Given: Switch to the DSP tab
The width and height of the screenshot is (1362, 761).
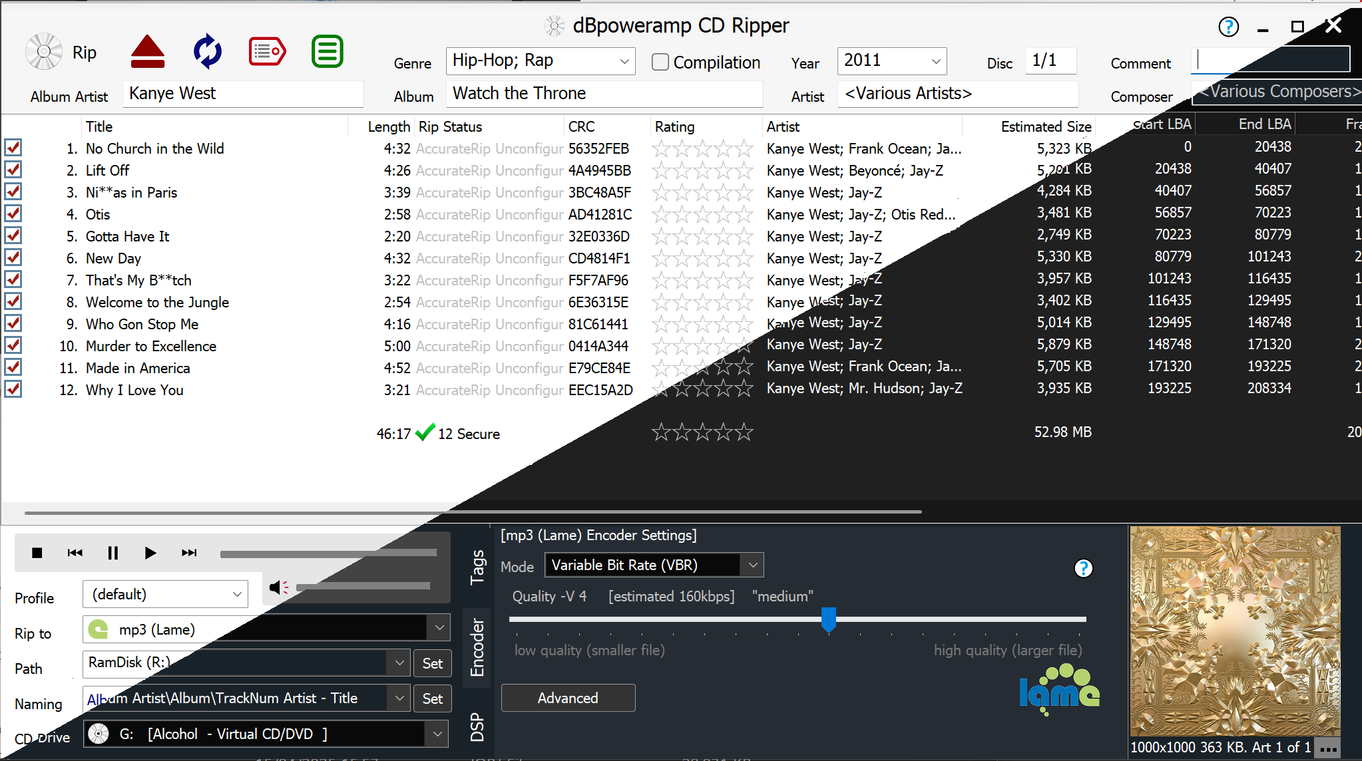Looking at the screenshot, I should (x=477, y=727).
